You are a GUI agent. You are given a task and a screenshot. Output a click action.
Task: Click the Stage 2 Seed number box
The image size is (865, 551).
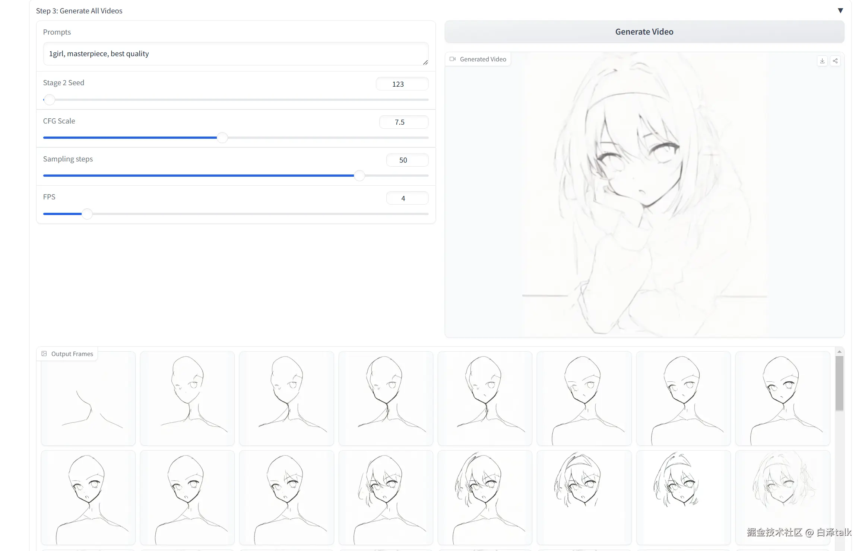tap(402, 84)
